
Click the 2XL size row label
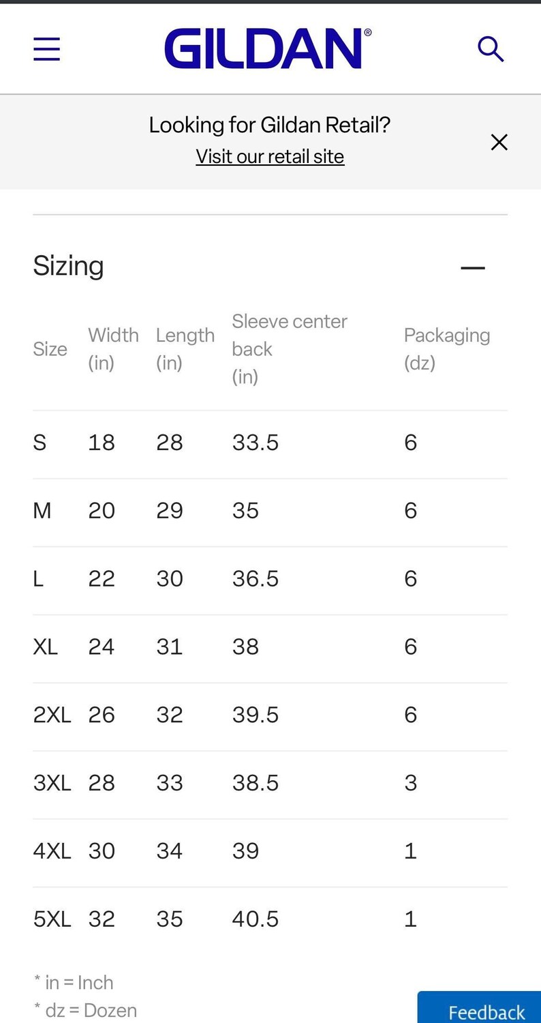click(52, 715)
